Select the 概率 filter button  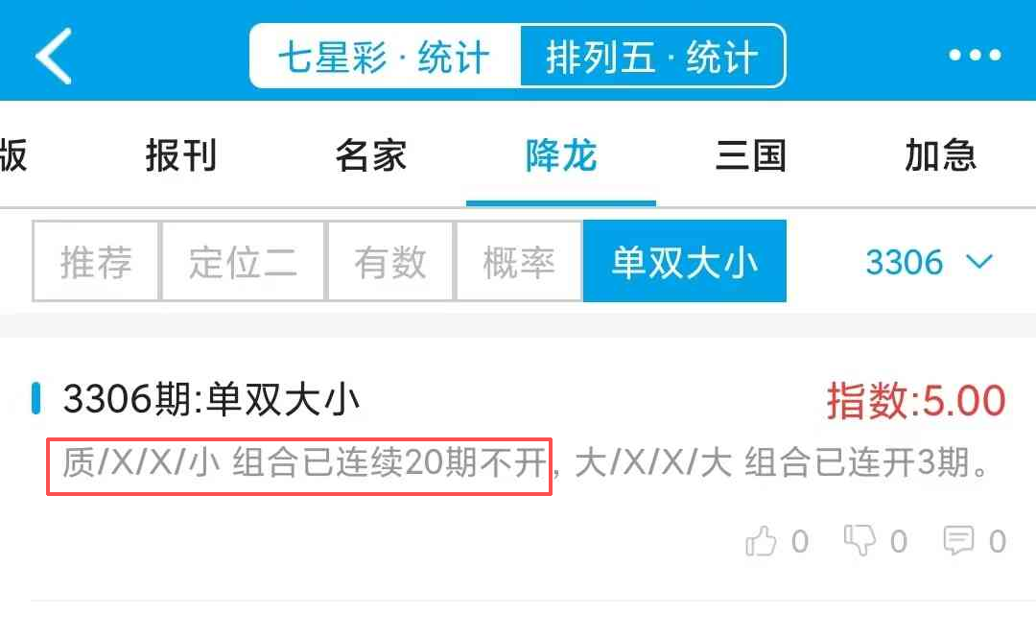pos(519,261)
